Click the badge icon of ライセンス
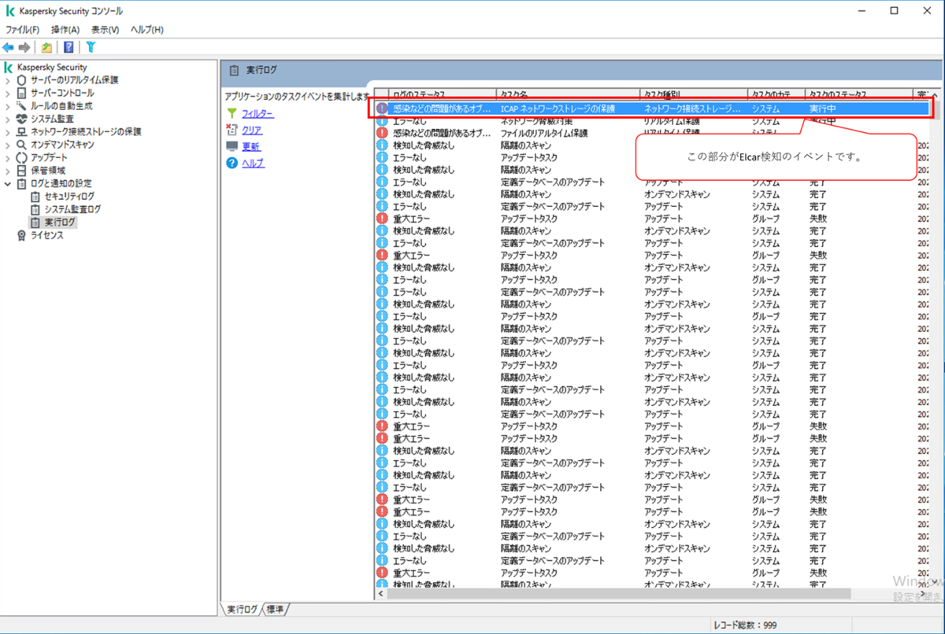The width and height of the screenshot is (945, 634). (x=22, y=235)
